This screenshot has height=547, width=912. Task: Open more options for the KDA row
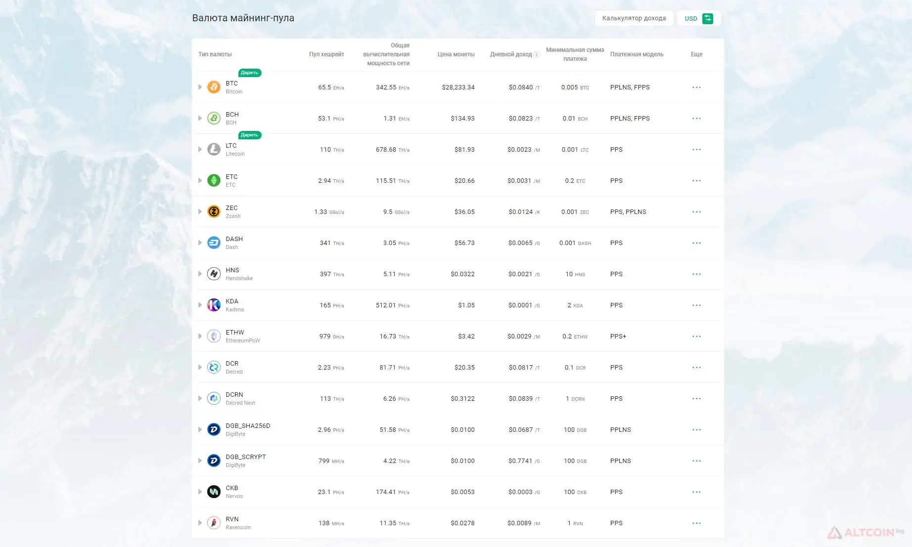coord(696,305)
